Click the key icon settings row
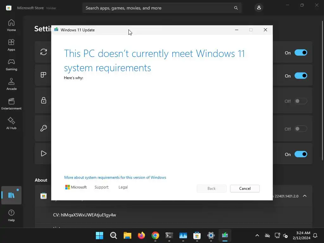The width and height of the screenshot is (324, 243). point(44,128)
